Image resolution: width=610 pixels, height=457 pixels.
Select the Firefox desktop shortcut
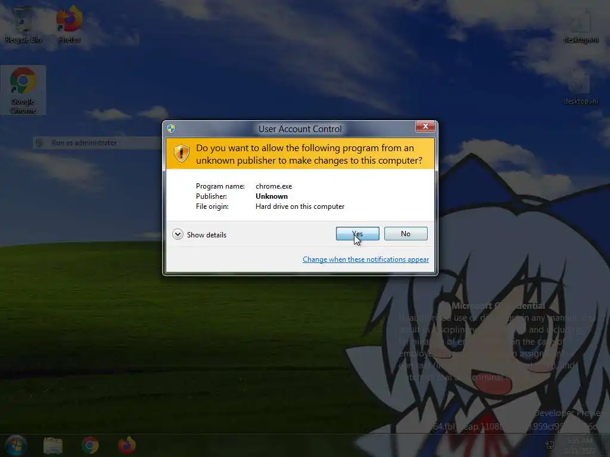click(69, 24)
